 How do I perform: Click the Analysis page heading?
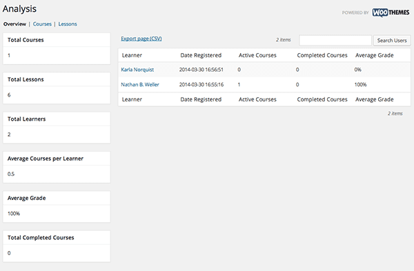click(x=19, y=9)
